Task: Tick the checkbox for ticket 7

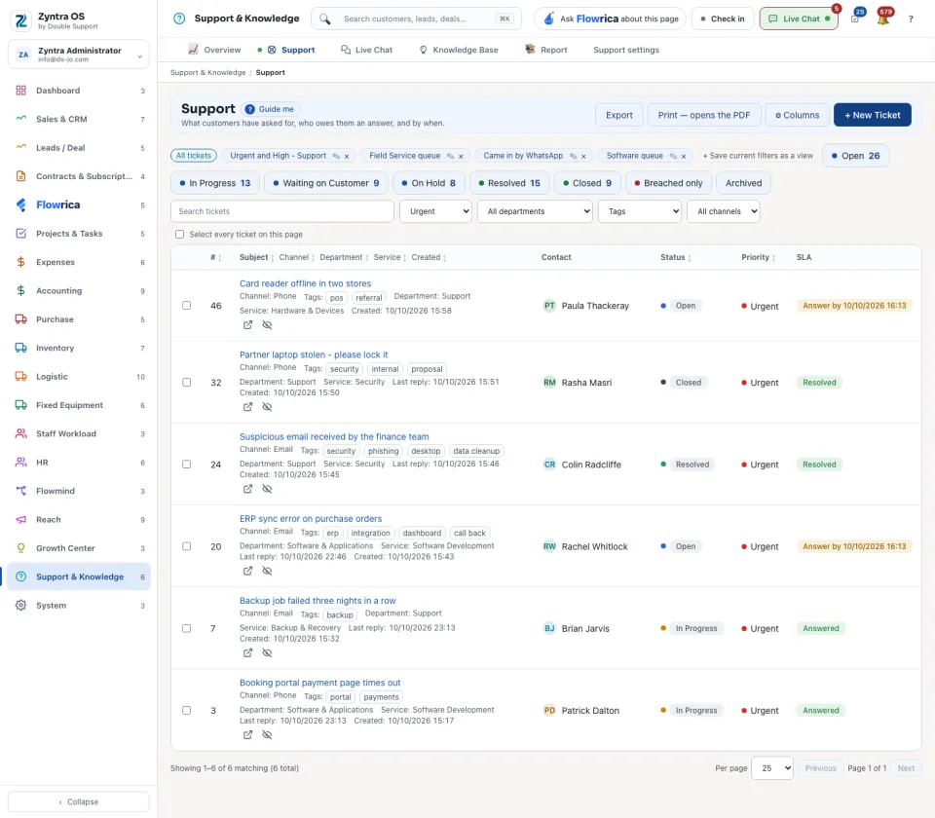Action: [187, 628]
